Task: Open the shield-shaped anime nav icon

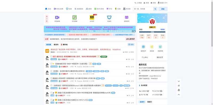Action: click(67, 9)
